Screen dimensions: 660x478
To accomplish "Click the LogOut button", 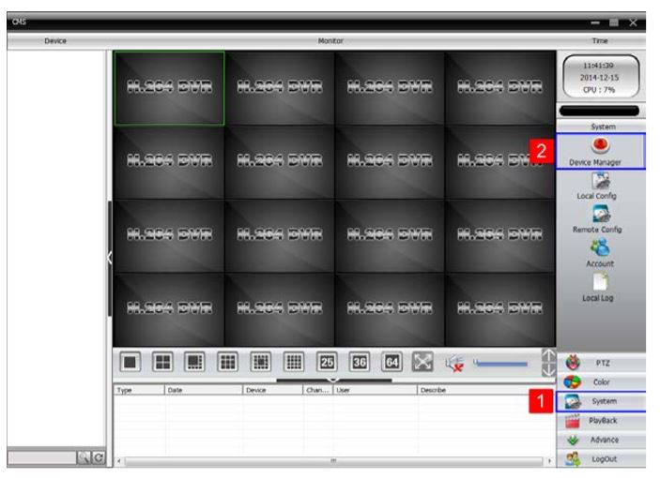I will (602, 458).
